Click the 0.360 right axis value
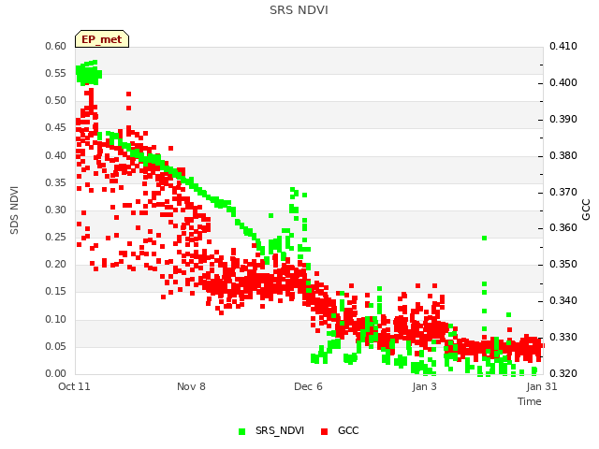 (x=563, y=227)
